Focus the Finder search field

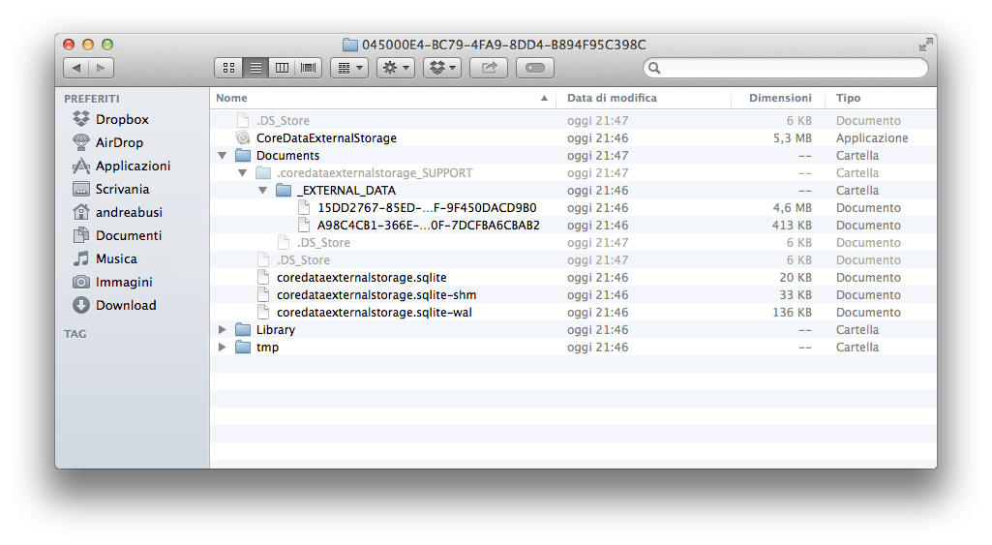pos(786,68)
